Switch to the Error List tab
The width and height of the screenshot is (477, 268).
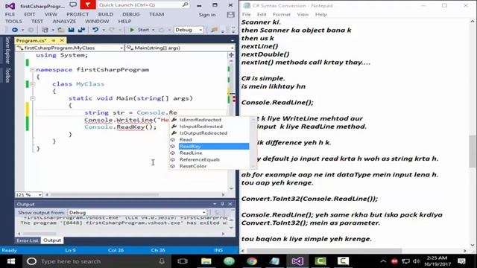click(x=28, y=240)
